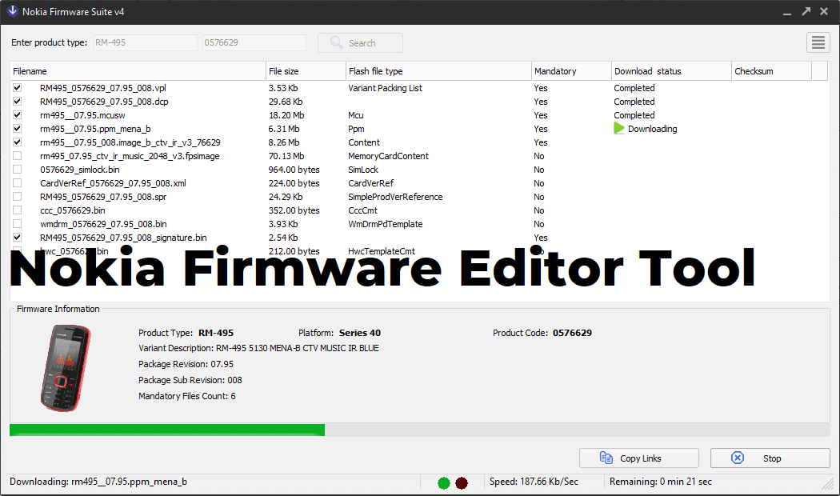Click the Nokia Firmware Suite app icon

[x=12, y=11]
